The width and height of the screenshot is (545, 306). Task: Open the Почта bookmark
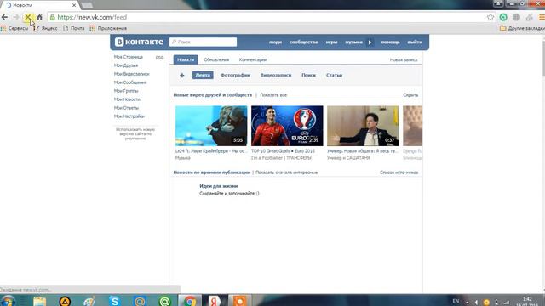[74, 28]
